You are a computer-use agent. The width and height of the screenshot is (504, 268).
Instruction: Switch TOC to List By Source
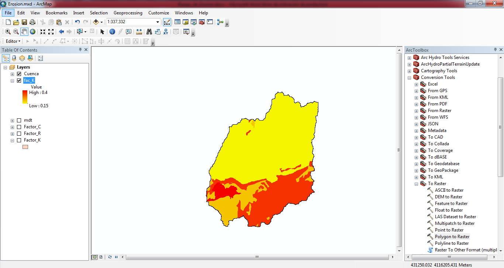[x=14, y=58]
